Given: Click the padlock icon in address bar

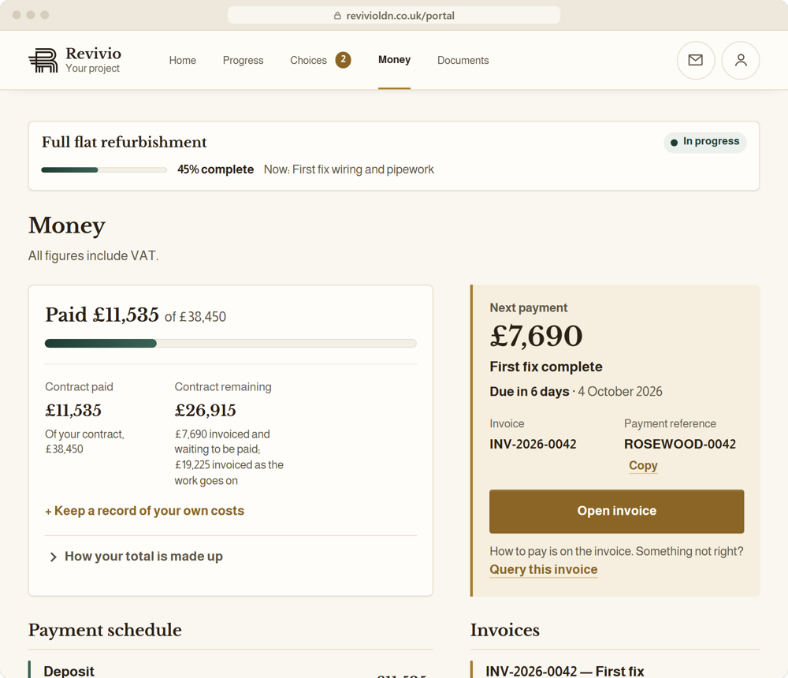Looking at the screenshot, I should 337,16.
